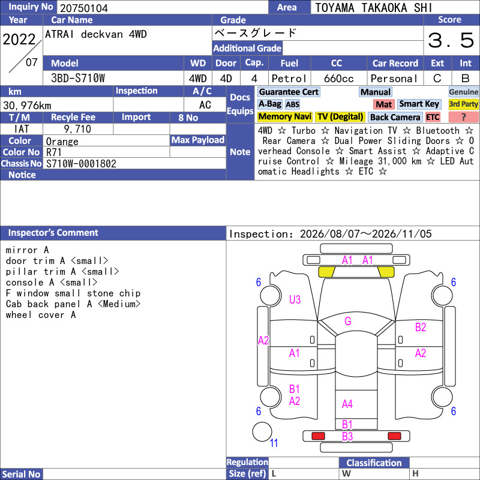480x480 pixels.
Task: Click the Memory Navi yellow badge
Action: (x=284, y=116)
